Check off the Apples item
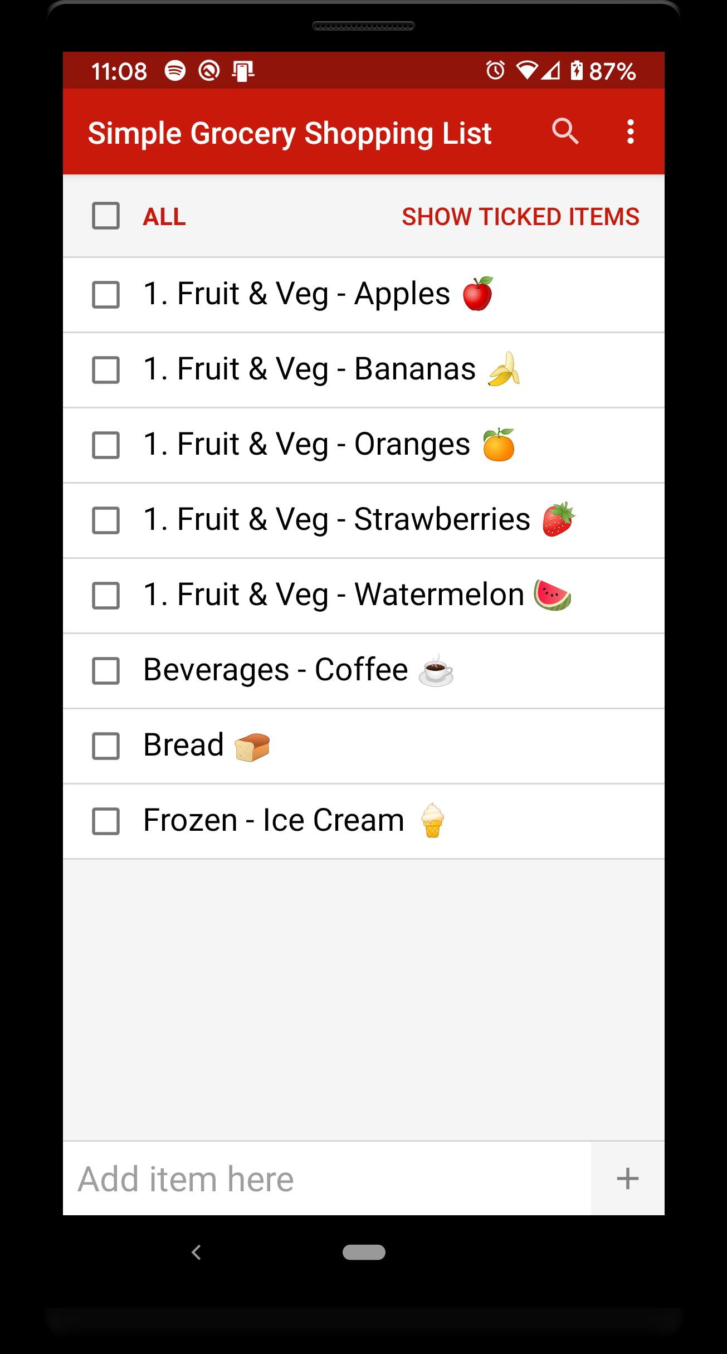The height and width of the screenshot is (1354, 727). point(106,295)
